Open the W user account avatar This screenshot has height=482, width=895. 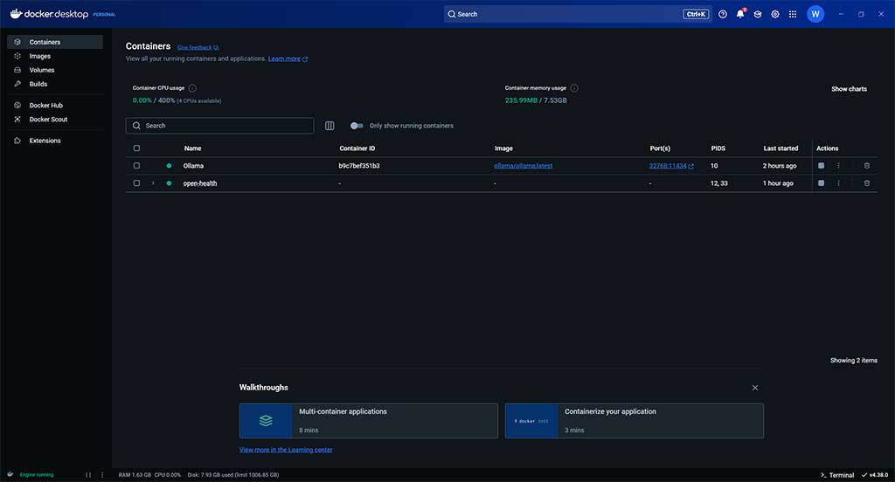point(815,14)
